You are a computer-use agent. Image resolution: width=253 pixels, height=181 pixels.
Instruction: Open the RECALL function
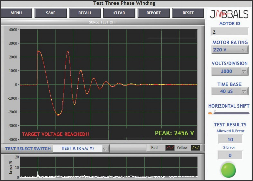point(85,13)
